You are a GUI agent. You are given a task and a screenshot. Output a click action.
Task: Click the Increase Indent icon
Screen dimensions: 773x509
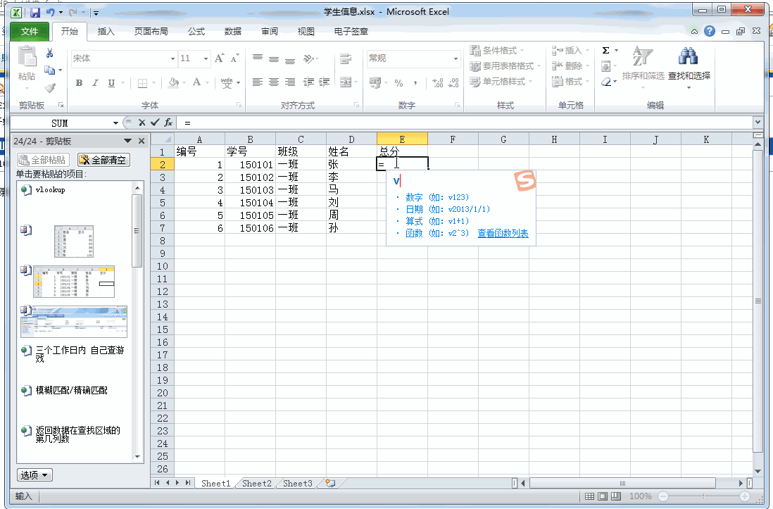[x=324, y=82]
